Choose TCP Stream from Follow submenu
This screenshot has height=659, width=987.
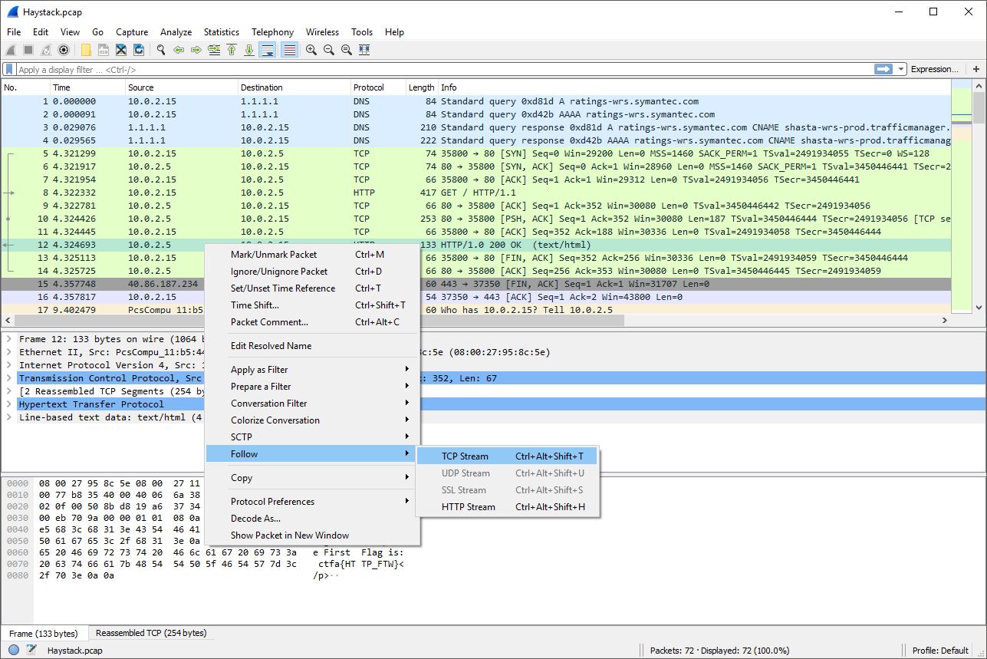506,456
